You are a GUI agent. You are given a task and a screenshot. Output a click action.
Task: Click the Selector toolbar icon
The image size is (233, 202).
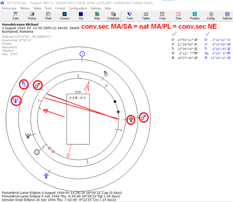point(227,16)
